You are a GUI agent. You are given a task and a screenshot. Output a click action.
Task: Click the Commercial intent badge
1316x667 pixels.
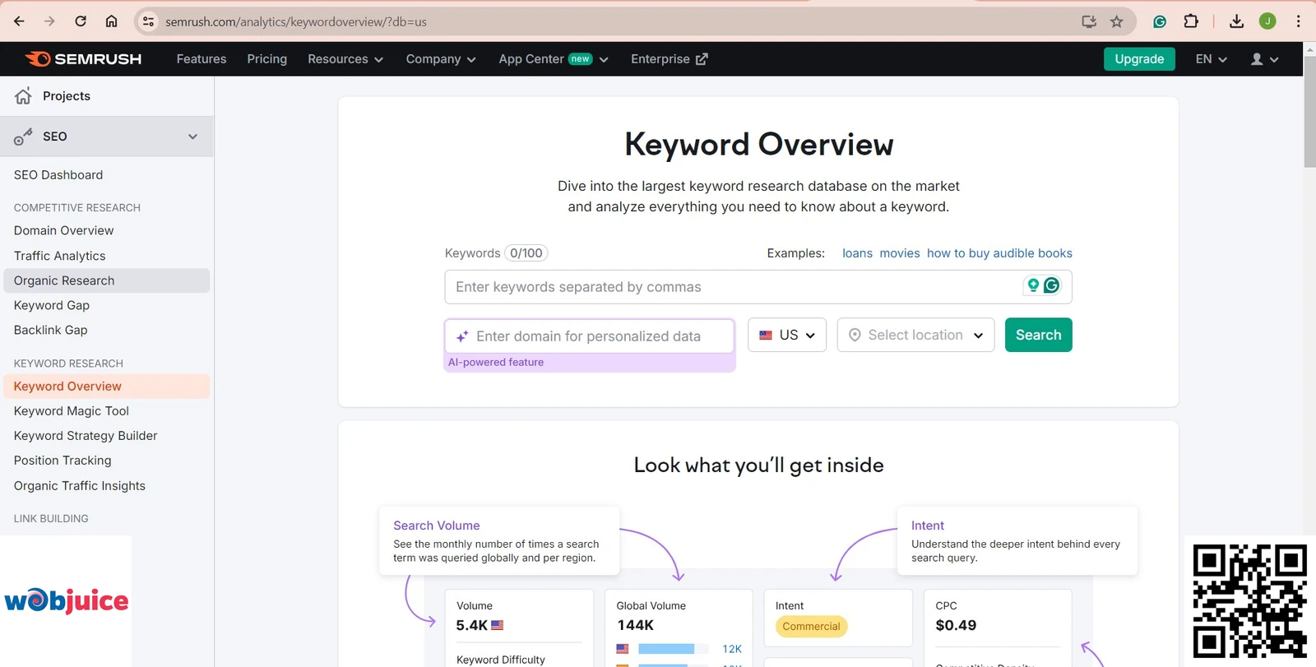pos(811,627)
